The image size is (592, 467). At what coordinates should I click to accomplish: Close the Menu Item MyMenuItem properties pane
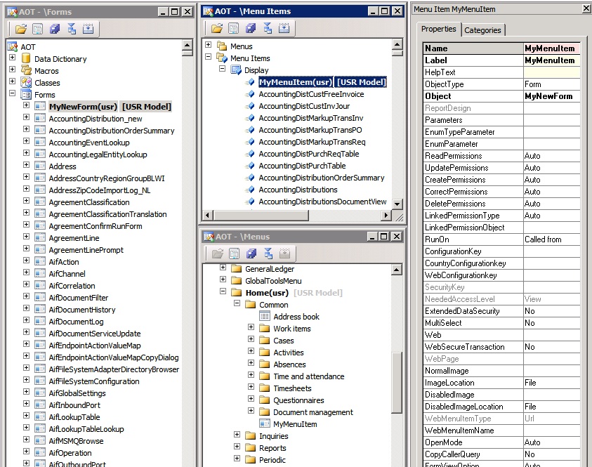(586, 8)
